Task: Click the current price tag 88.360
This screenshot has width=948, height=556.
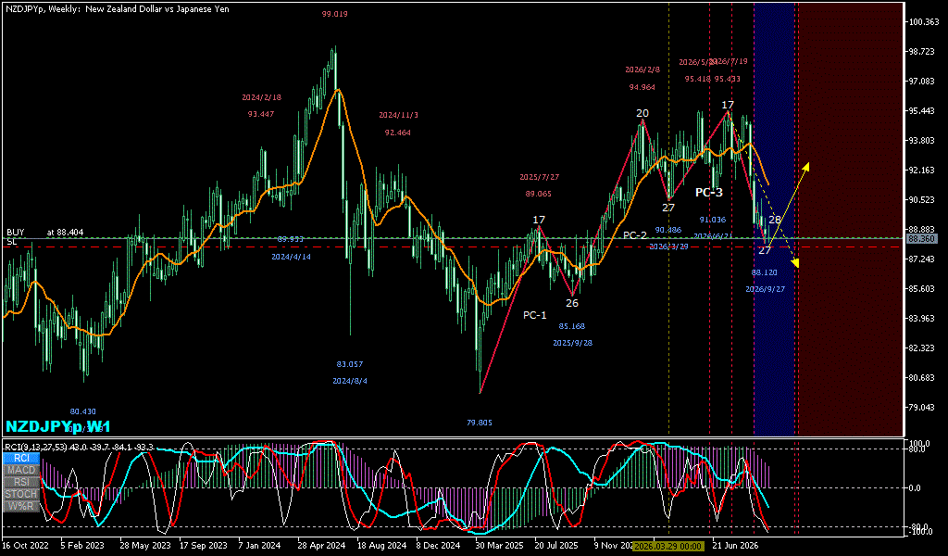Action: (922, 239)
